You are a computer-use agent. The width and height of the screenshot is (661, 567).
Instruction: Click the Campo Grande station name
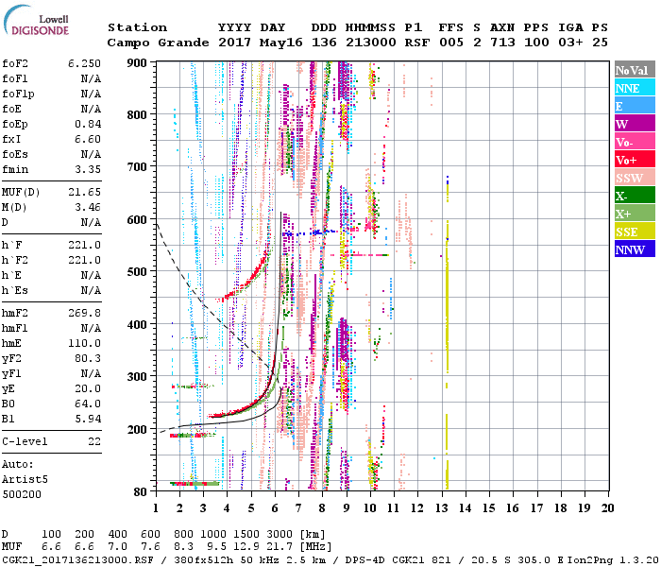(158, 43)
